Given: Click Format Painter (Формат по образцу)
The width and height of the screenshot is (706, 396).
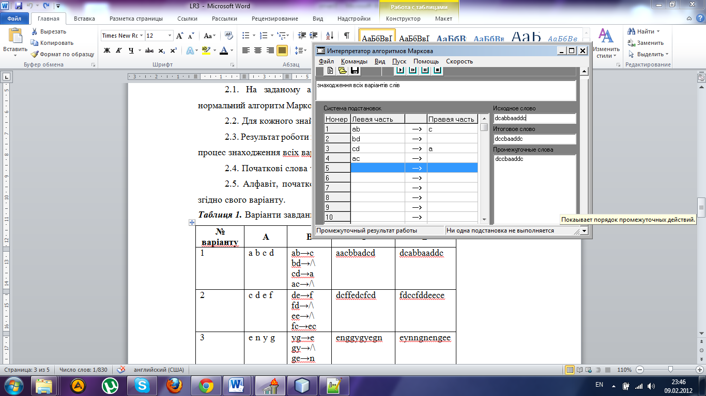Looking at the screenshot, I should click(63, 54).
